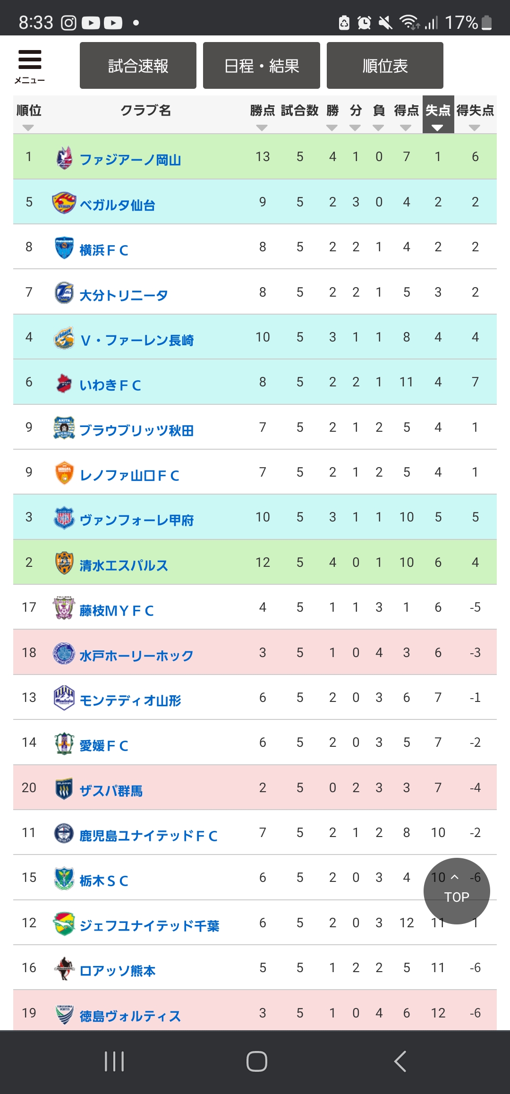The image size is (510, 1094).
Task: Tap the Iwaki FC club crest
Action: coord(64,383)
